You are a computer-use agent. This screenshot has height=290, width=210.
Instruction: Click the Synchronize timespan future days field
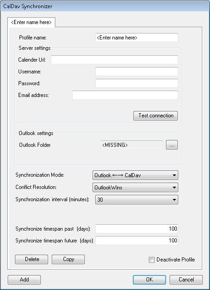pos(137,241)
